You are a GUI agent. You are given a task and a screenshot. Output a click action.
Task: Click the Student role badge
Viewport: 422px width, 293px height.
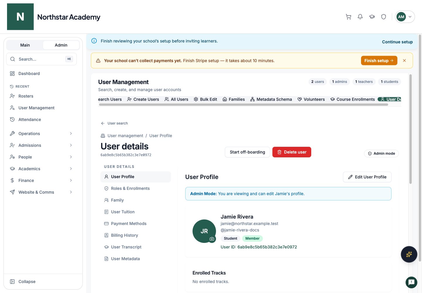pyautogui.click(x=230, y=239)
